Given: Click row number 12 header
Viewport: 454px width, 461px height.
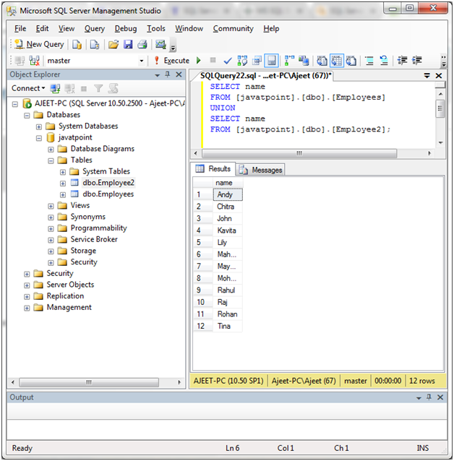Looking at the screenshot, I should (202, 327).
